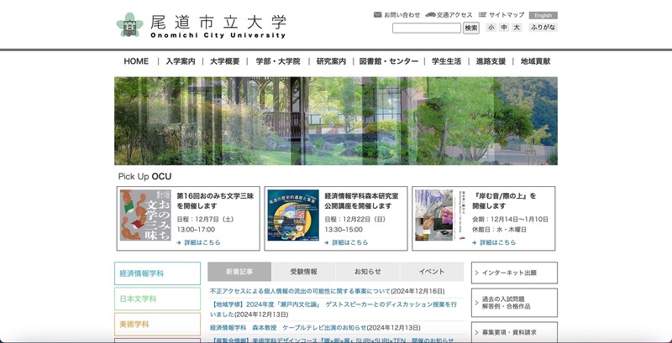The width and height of the screenshot is (672, 343).
Task: Switch the site to English
Action: (x=543, y=15)
